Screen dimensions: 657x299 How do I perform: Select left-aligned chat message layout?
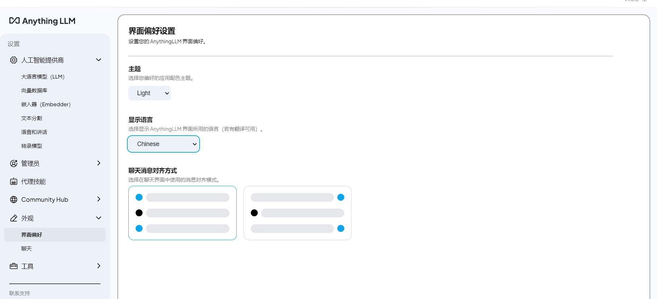pos(182,213)
